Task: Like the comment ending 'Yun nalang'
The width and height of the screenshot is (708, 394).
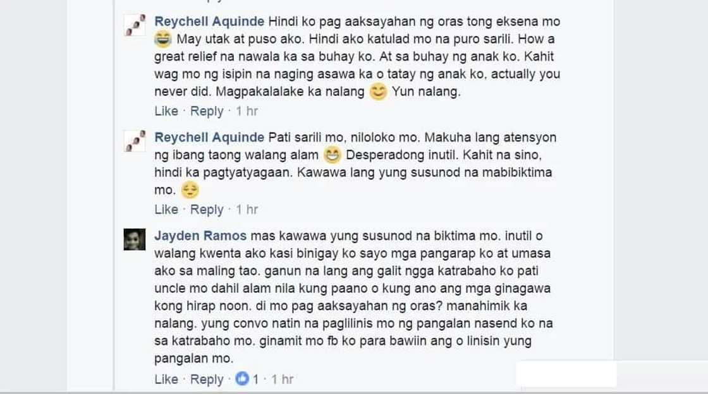Action: (166, 111)
